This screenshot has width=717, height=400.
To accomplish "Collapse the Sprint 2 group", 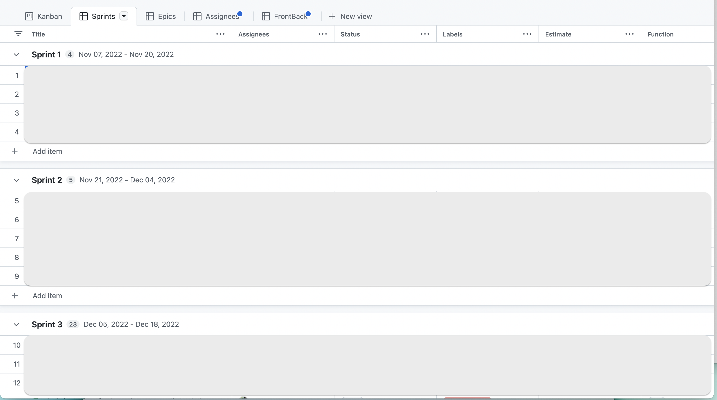I will click(16, 180).
